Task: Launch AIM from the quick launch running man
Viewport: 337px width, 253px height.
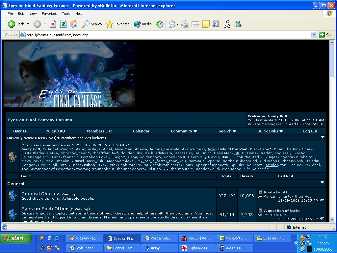Action: click(42, 248)
